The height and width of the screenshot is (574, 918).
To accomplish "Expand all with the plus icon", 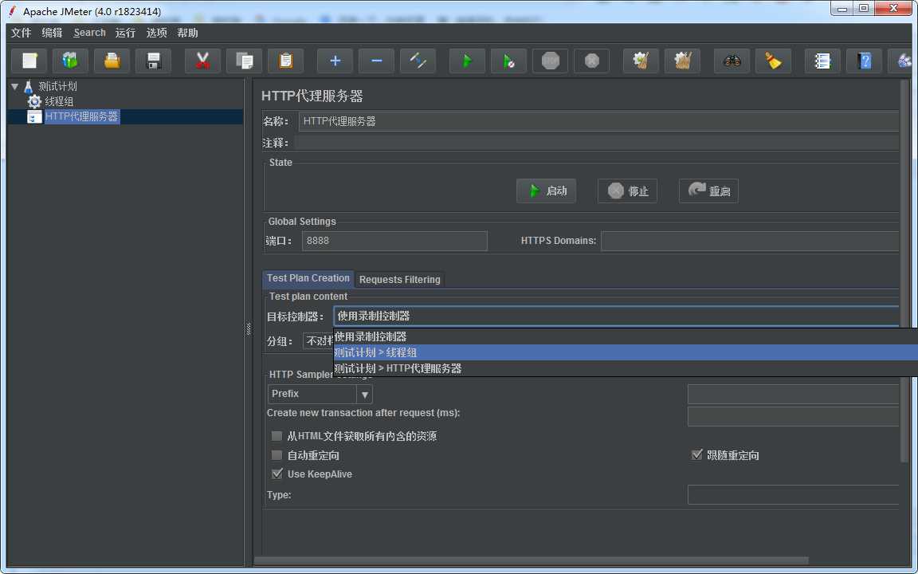I will tap(335, 61).
